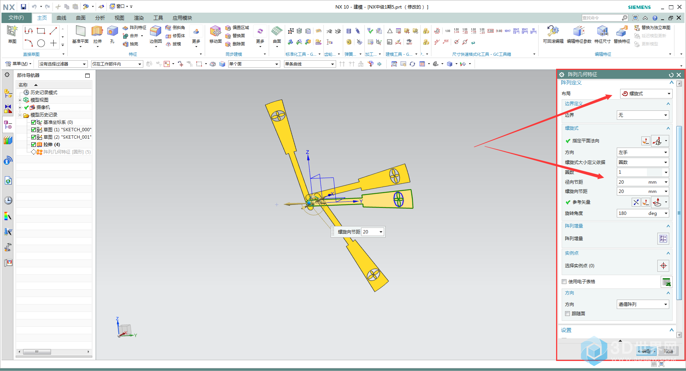Click Offset Region (偏置区域) tool
The width and height of the screenshot is (686, 371).
pos(237,28)
